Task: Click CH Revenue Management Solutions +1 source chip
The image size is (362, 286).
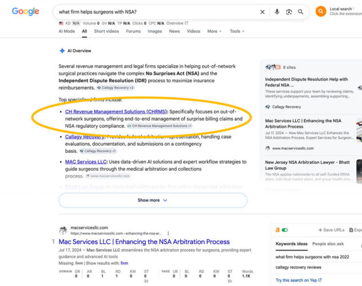Action: point(160,126)
